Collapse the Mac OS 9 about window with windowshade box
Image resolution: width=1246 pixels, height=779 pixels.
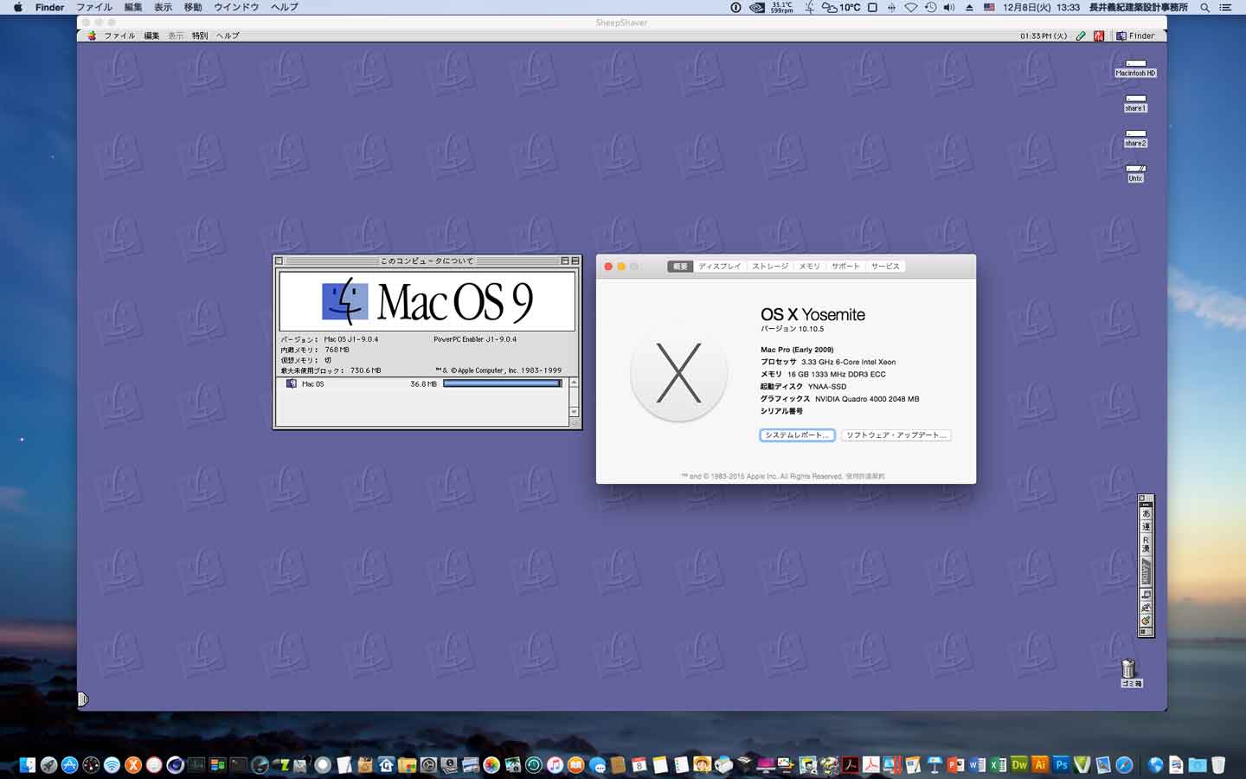pyautogui.click(x=575, y=261)
